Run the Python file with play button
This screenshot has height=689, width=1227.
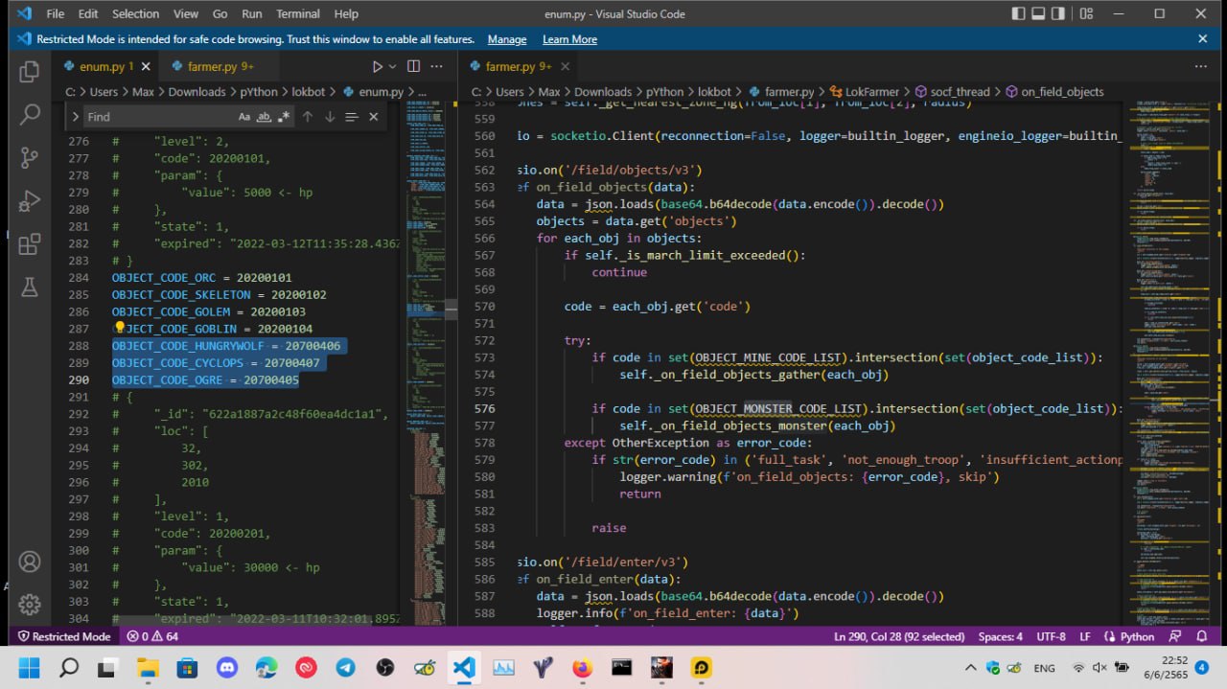click(377, 66)
